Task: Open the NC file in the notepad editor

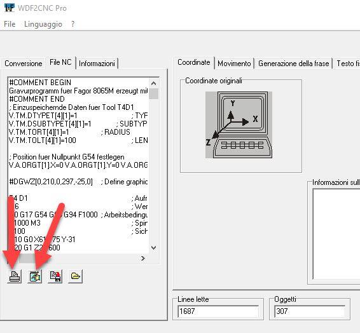Action: (x=35, y=276)
